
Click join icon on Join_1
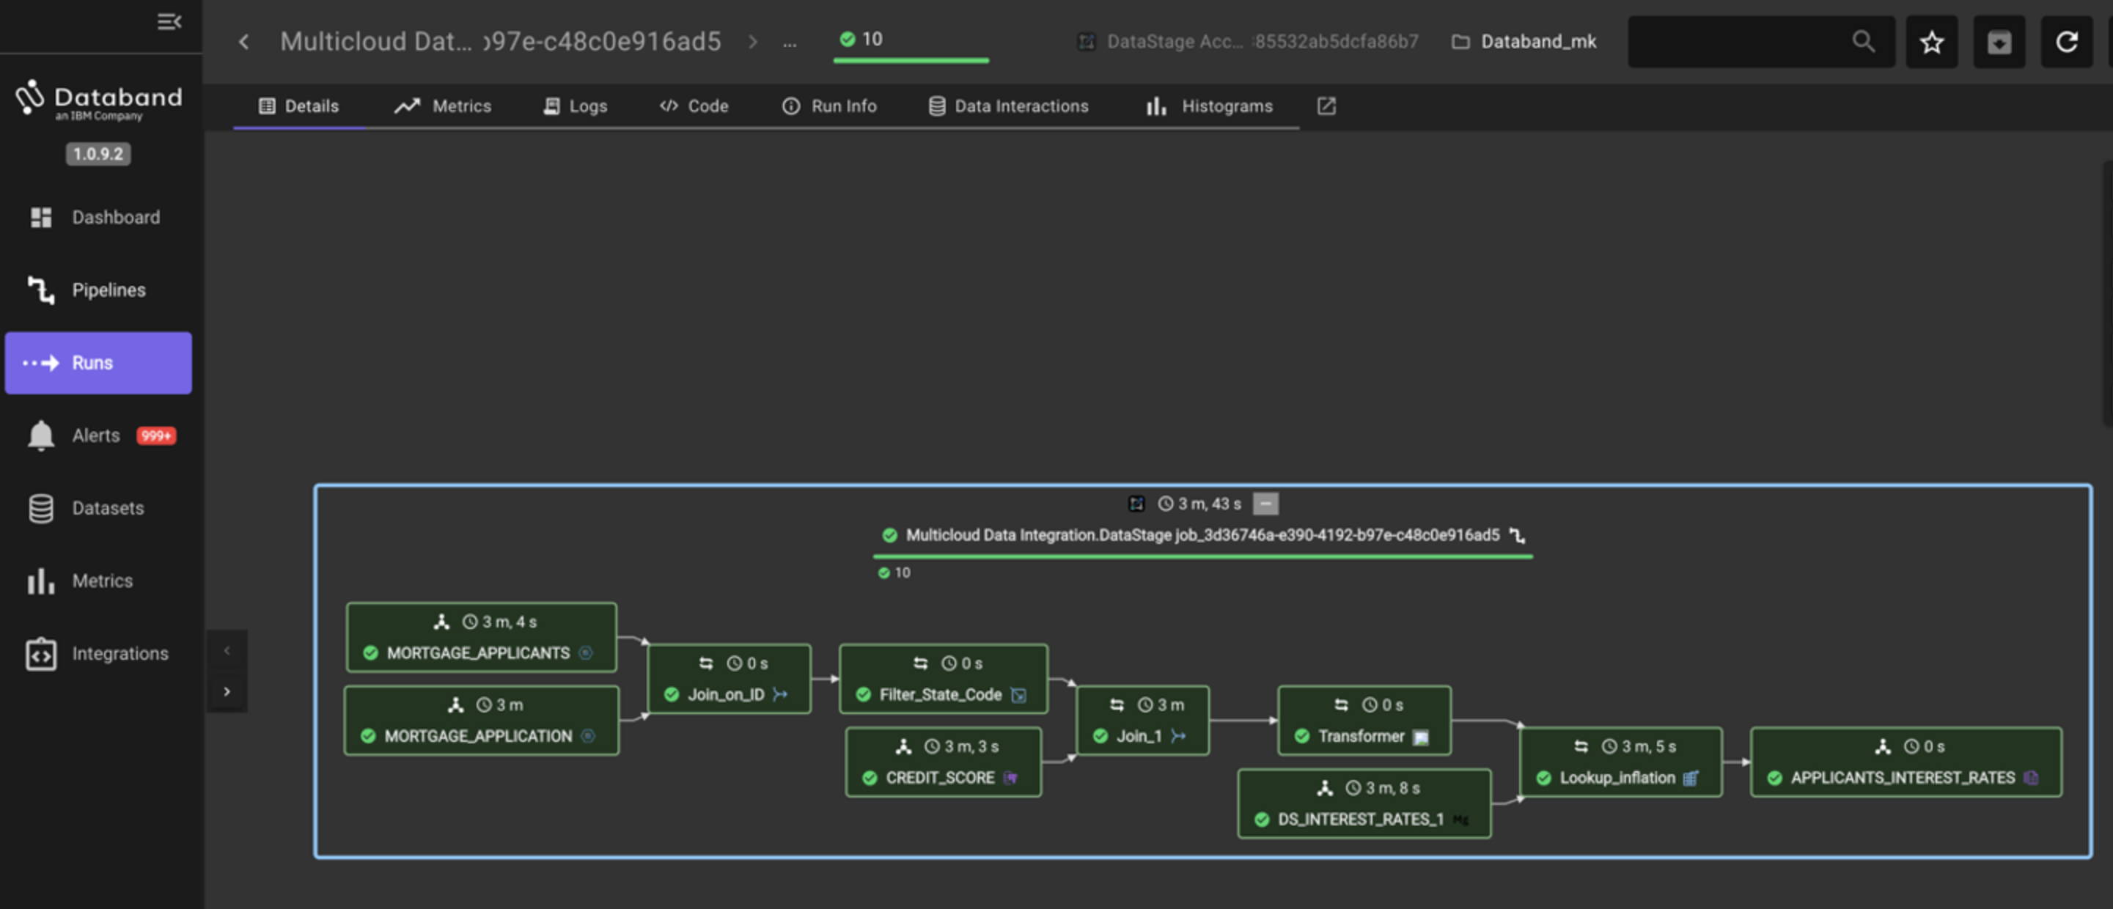pos(1178,736)
